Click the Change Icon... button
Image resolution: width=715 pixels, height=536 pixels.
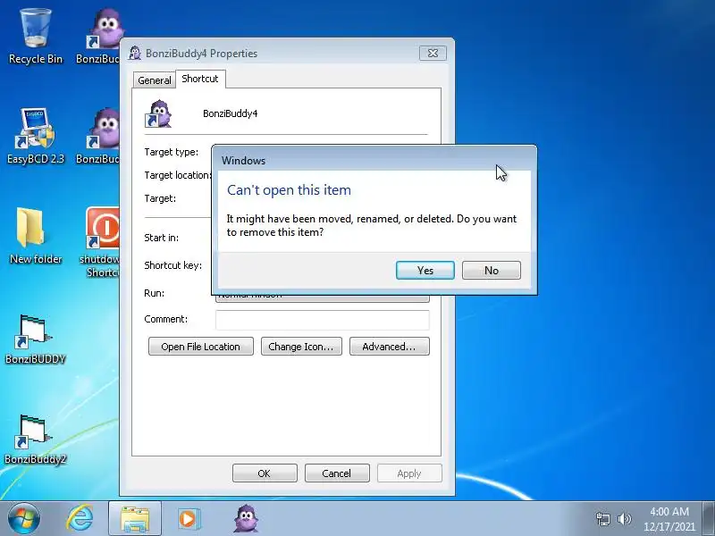point(301,347)
